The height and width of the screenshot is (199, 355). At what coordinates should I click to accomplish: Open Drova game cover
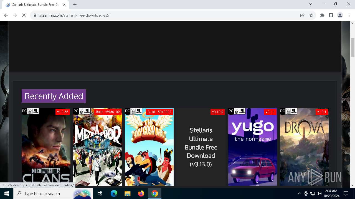click(x=304, y=147)
